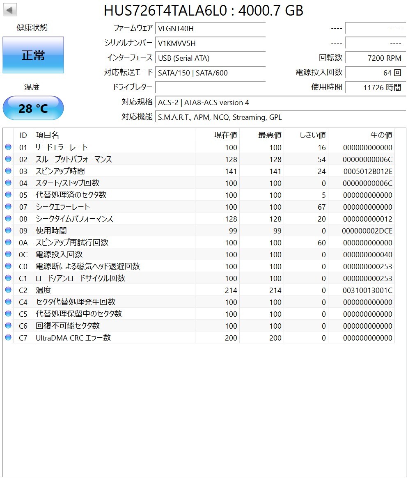Click the status icon for スピンアップ再試行回数
The image size is (408, 478).
tap(9, 242)
